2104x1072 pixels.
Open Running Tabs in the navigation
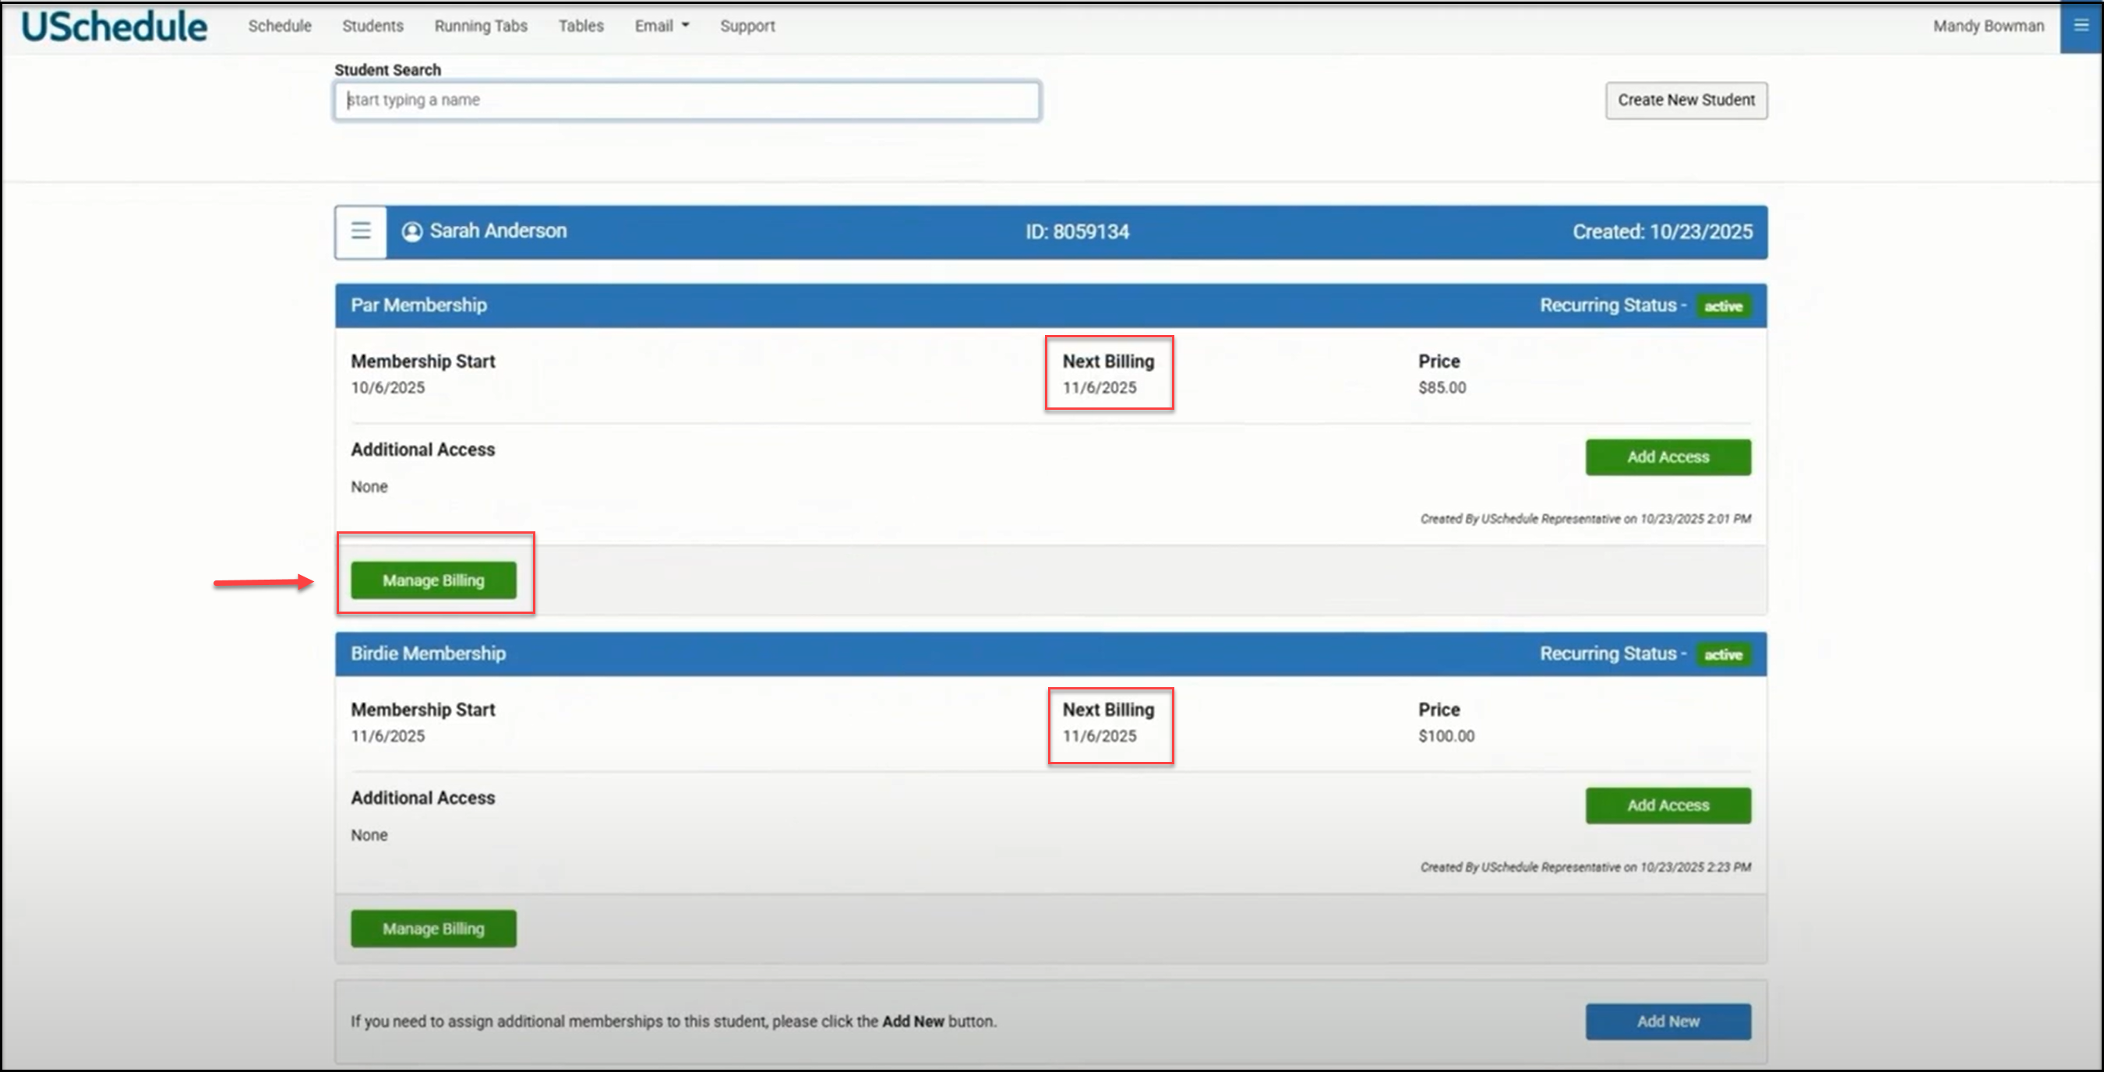coord(480,26)
